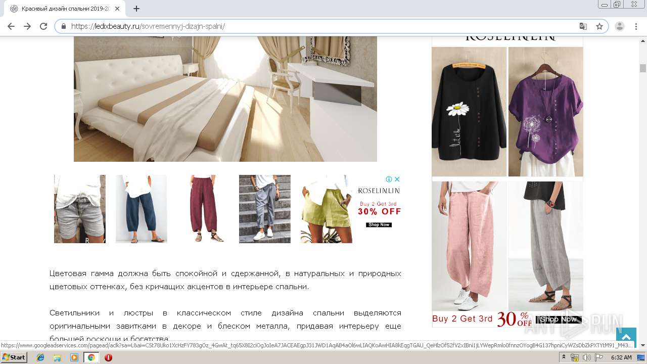This screenshot has width=647, height=364.
Task: Click 'Buy 2 Get 3rd 30% OFF' banner text
Action: coord(379,208)
